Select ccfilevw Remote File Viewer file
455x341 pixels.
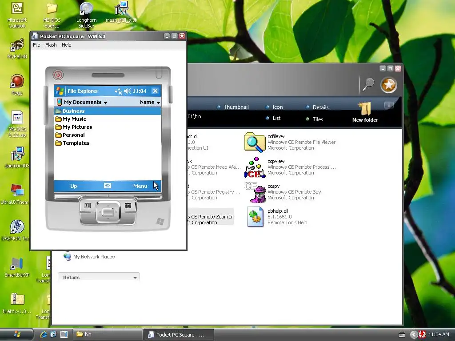(290, 142)
